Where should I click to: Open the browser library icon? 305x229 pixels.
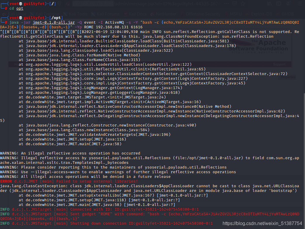(x=269, y=4)
